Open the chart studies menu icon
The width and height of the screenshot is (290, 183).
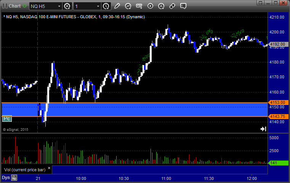[128, 6]
